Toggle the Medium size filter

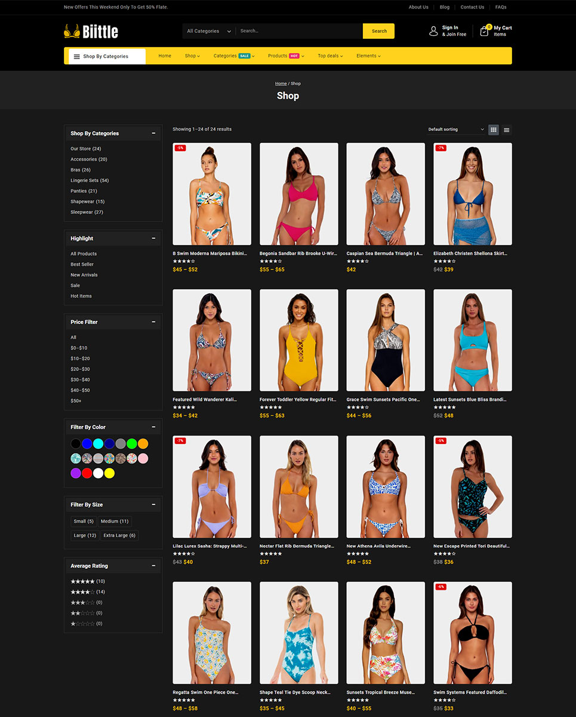coord(114,521)
